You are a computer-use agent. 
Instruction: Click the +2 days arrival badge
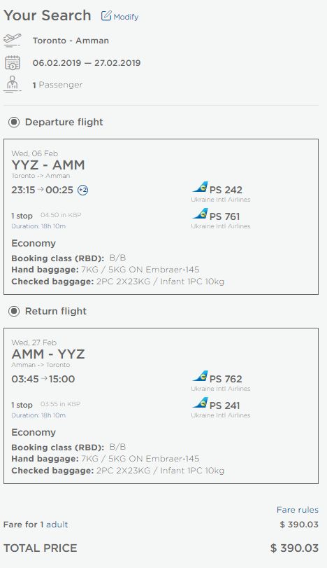point(82,190)
